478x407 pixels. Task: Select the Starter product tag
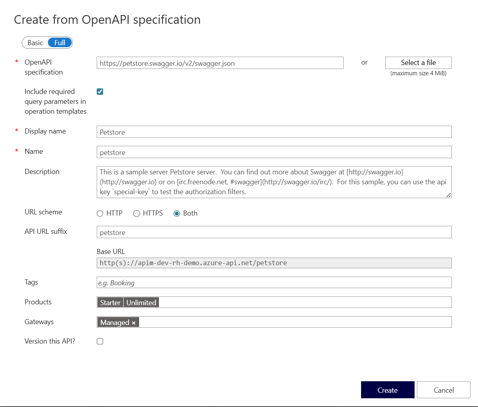[x=110, y=302]
